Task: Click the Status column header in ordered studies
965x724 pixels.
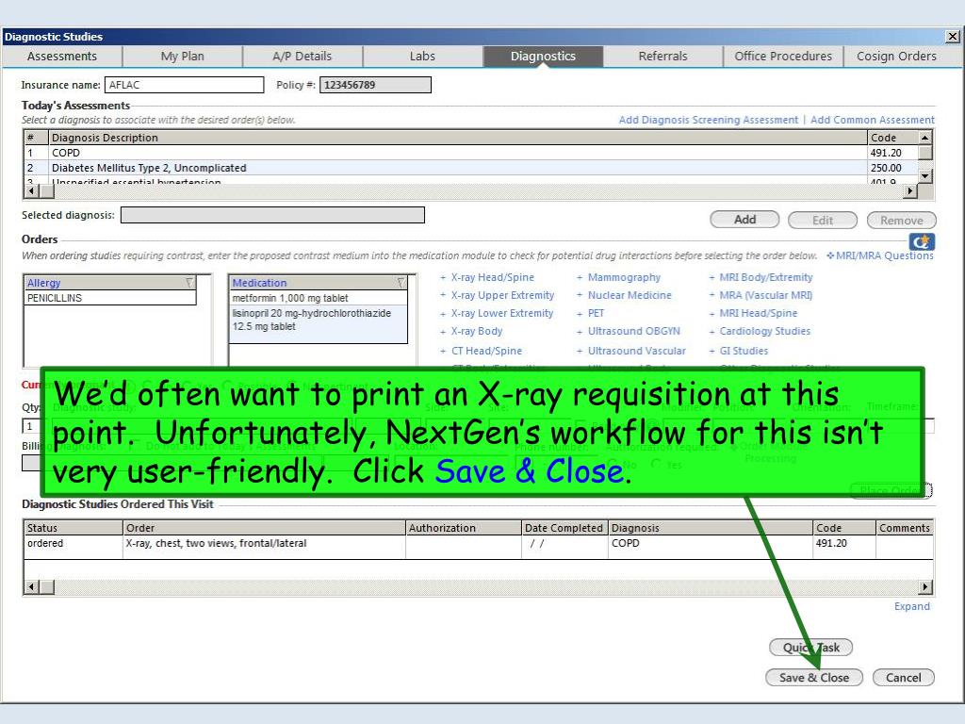Action: (74, 528)
